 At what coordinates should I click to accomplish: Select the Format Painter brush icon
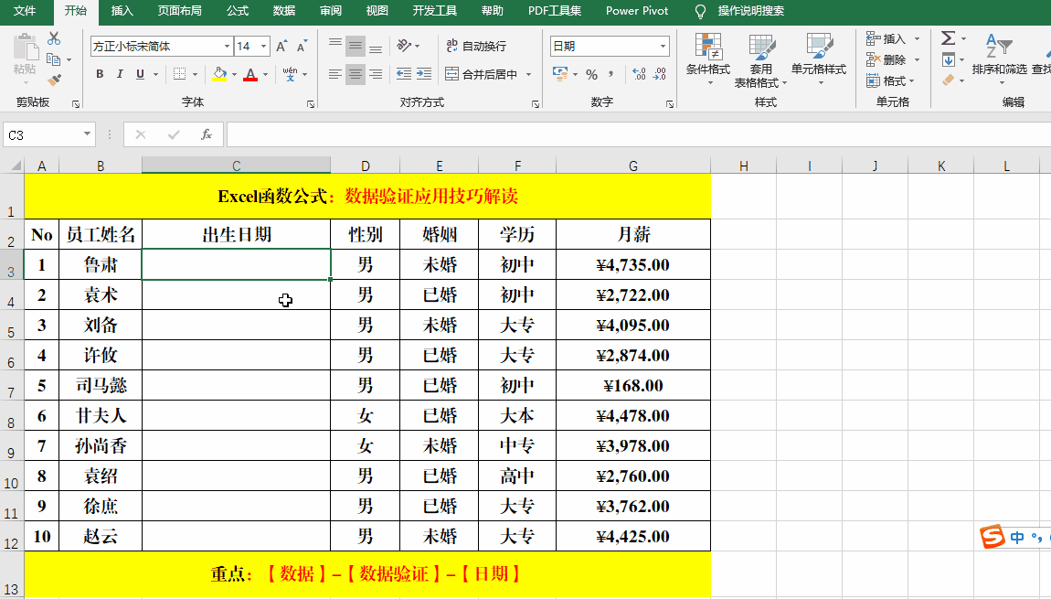point(54,80)
